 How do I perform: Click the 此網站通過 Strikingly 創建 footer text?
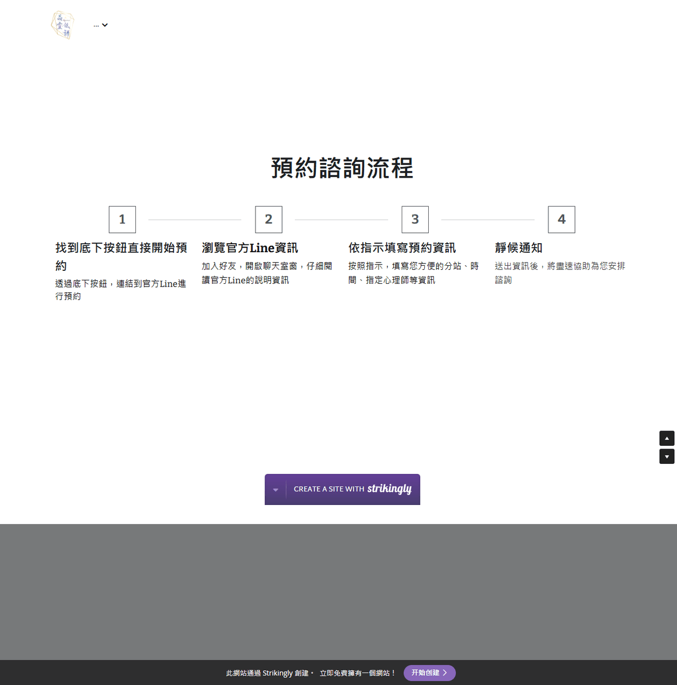267,673
